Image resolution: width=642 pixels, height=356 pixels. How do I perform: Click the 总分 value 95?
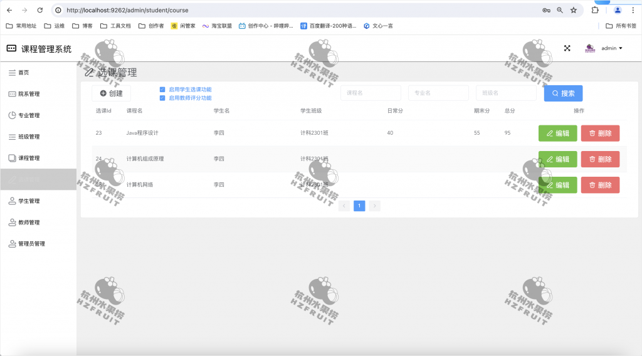(507, 133)
